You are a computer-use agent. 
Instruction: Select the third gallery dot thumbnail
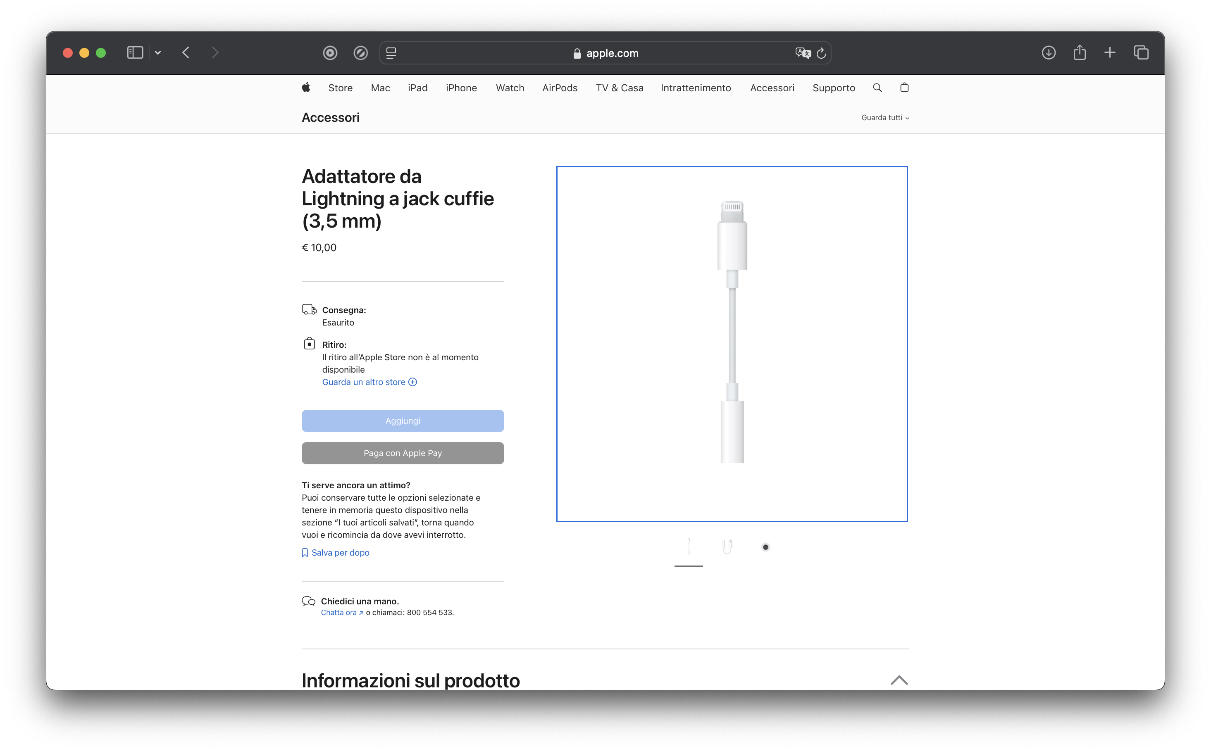(765, 547)
